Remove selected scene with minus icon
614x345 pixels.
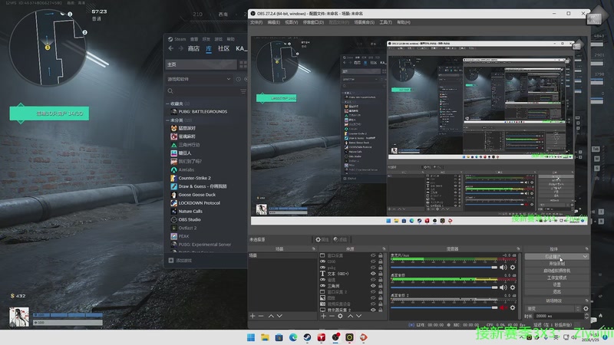(x=261, y=316)
